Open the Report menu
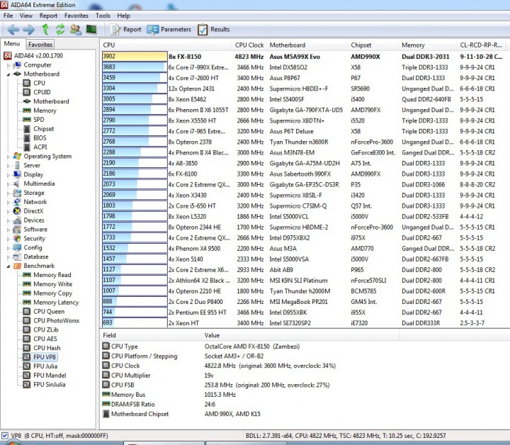 pyautogui.click(x=48, y=16)
